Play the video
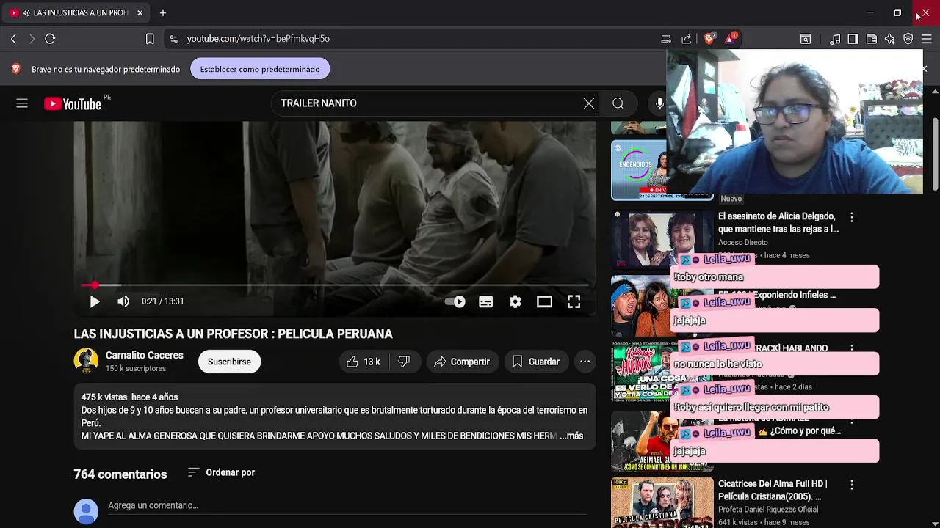This screenshot has width=940, height=528. click(x=95, y=301)
